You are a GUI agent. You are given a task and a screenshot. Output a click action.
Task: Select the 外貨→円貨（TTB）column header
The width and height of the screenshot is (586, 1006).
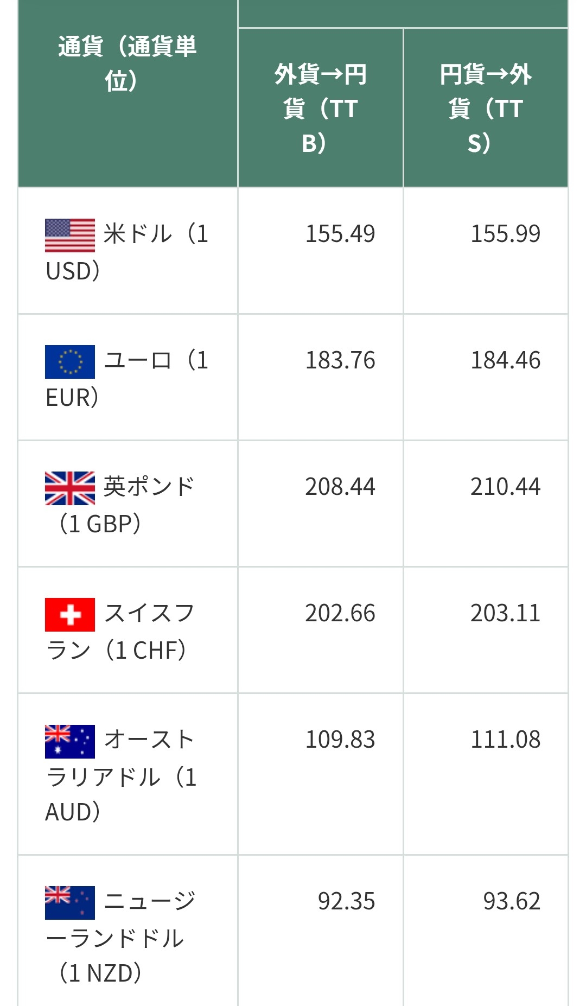pos(320,109)
